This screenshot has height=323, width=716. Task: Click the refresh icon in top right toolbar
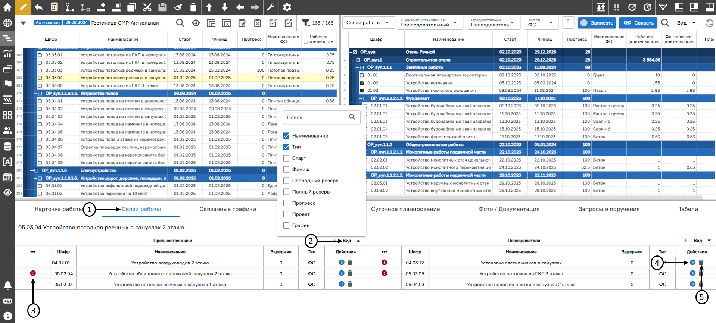click(632, 7)
